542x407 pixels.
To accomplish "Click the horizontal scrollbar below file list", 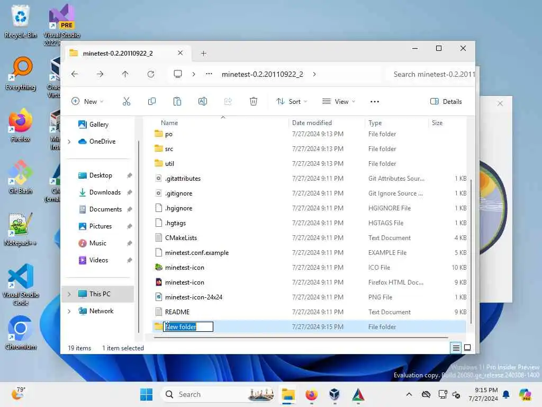I will click(x=301, y=338).
